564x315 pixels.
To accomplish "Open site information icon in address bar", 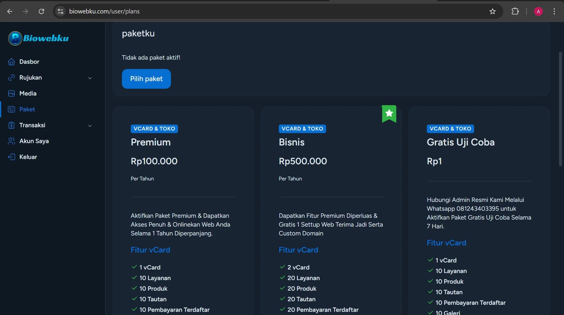I will click(x=61, y=11).
